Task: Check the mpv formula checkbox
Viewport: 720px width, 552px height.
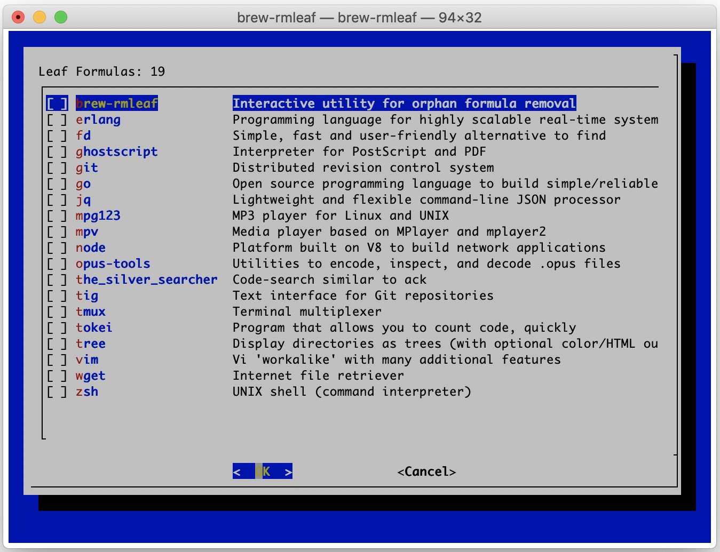Action: click(57, 231)
